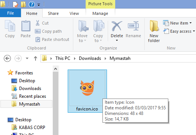Image resolution: width=196 pixels, height=135 pixels.
Task: Select the favicon.ico thumbnail
Action: [87, 88]
